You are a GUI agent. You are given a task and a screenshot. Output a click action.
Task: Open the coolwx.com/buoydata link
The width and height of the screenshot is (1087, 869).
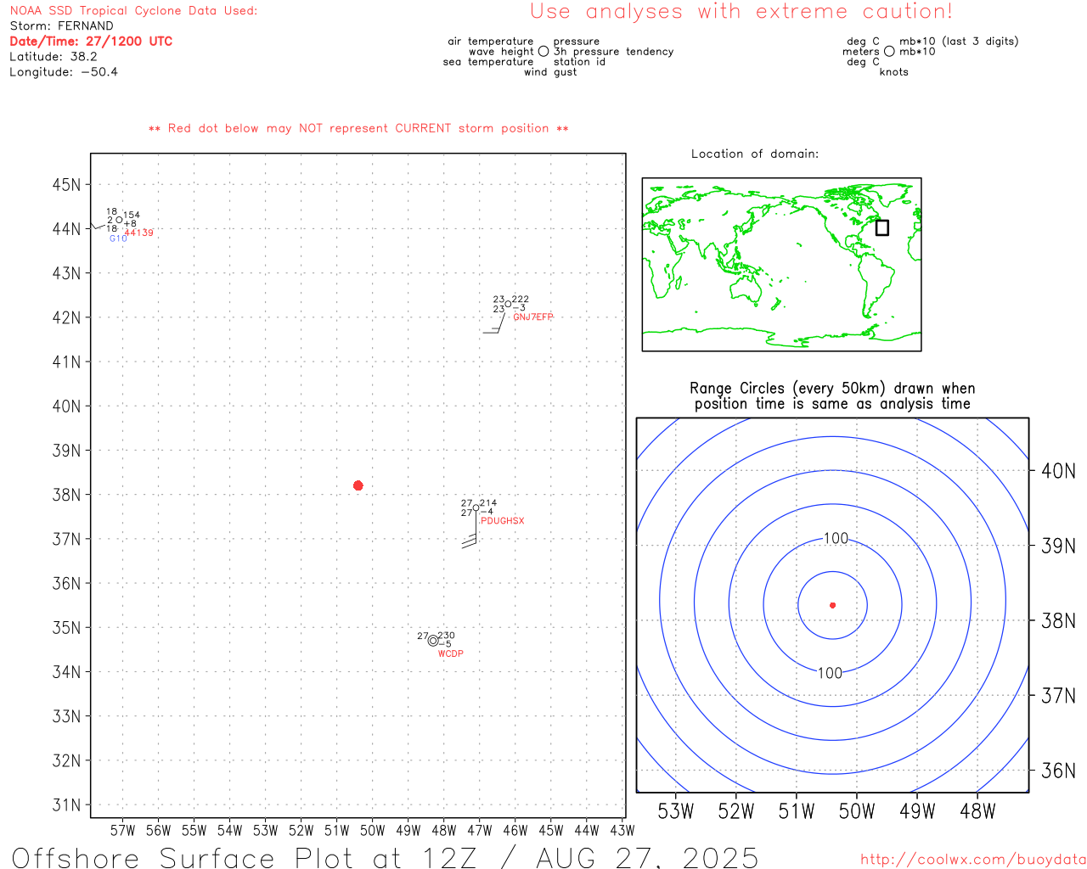coord(973,860)
